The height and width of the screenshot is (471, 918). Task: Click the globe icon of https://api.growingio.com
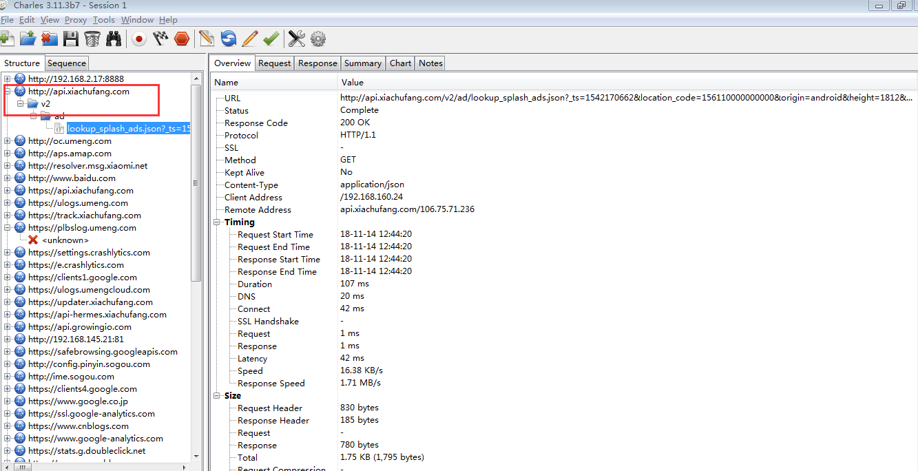tap(19, 327)
